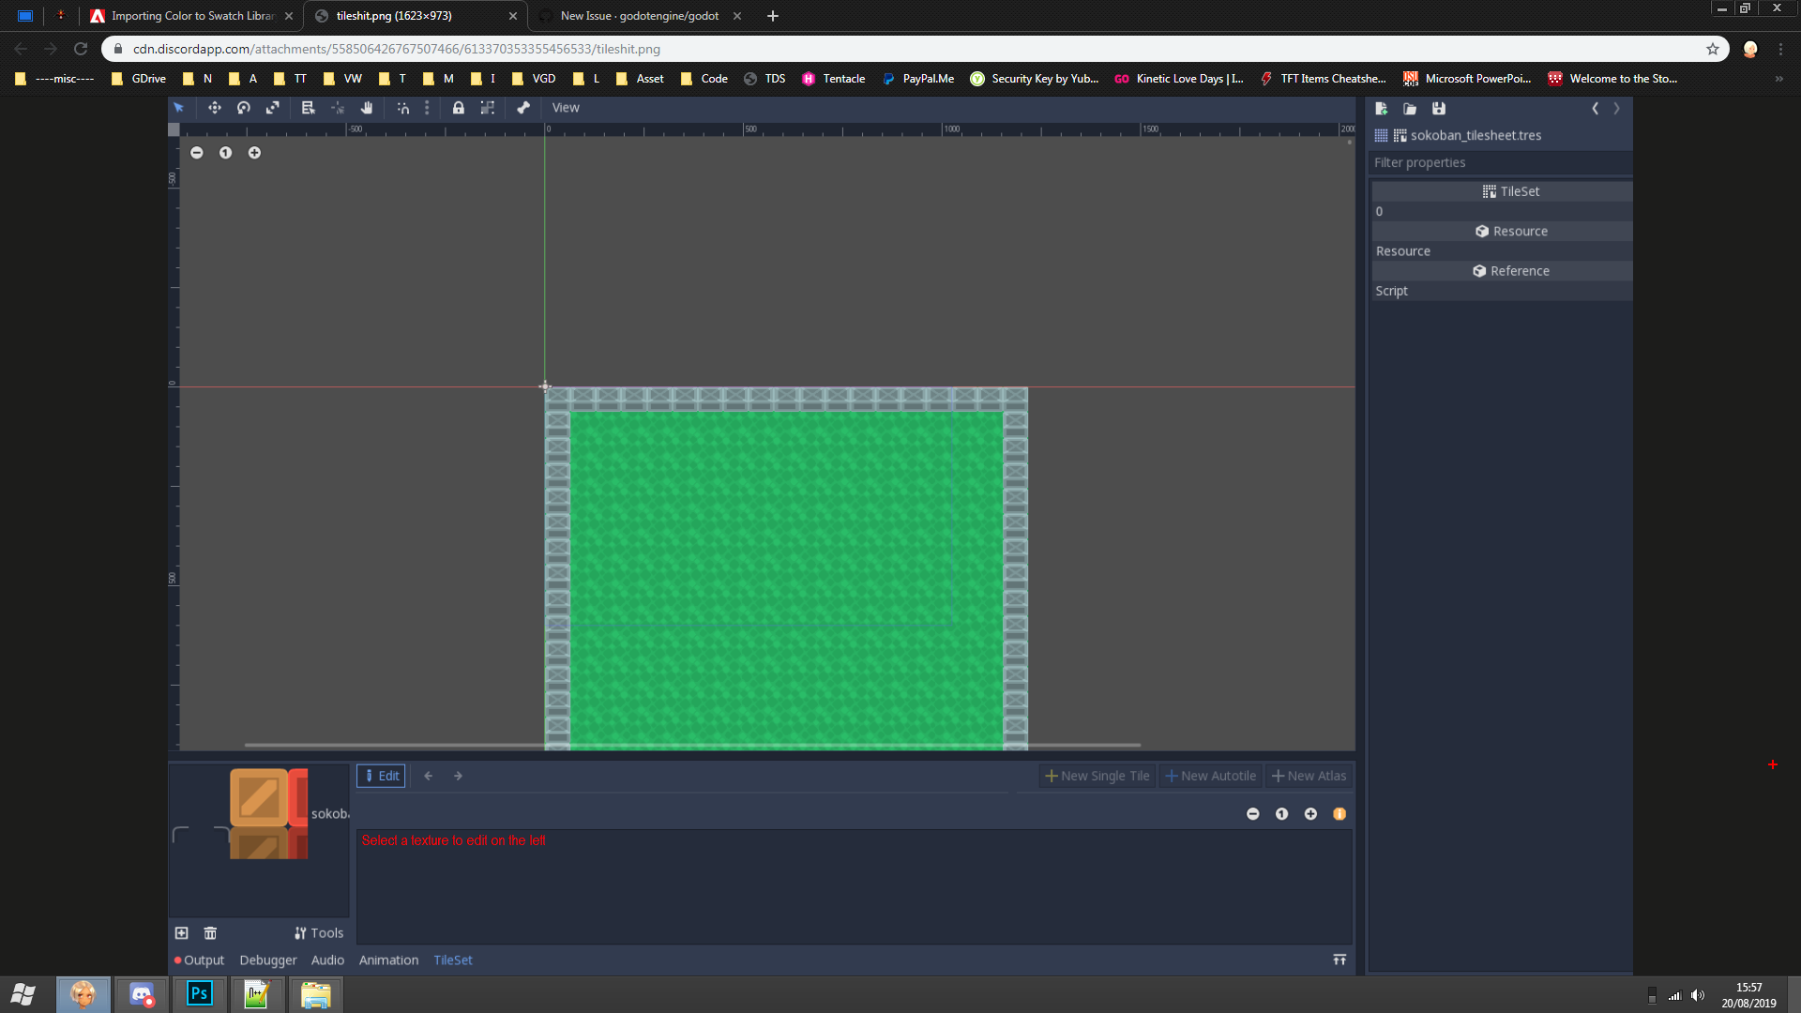This screenshot has width=1801, height=1013.
Task: Toggle the group selection icon
Action: tap(488, 108)
